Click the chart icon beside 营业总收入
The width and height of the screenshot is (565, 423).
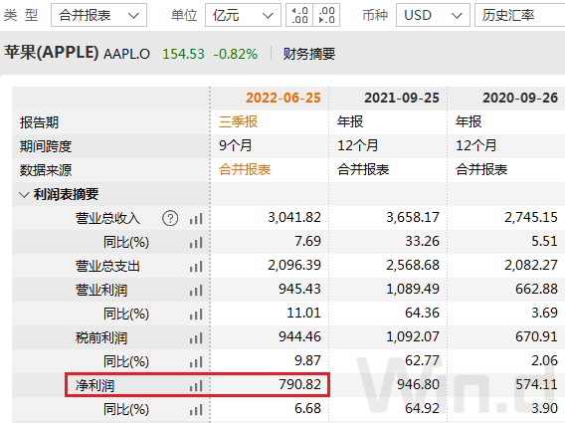(196, 219)
